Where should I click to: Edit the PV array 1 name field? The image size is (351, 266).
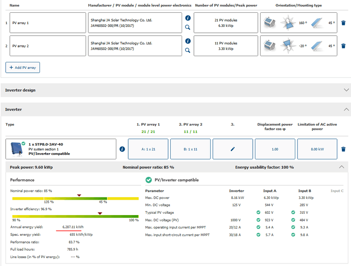48,22
